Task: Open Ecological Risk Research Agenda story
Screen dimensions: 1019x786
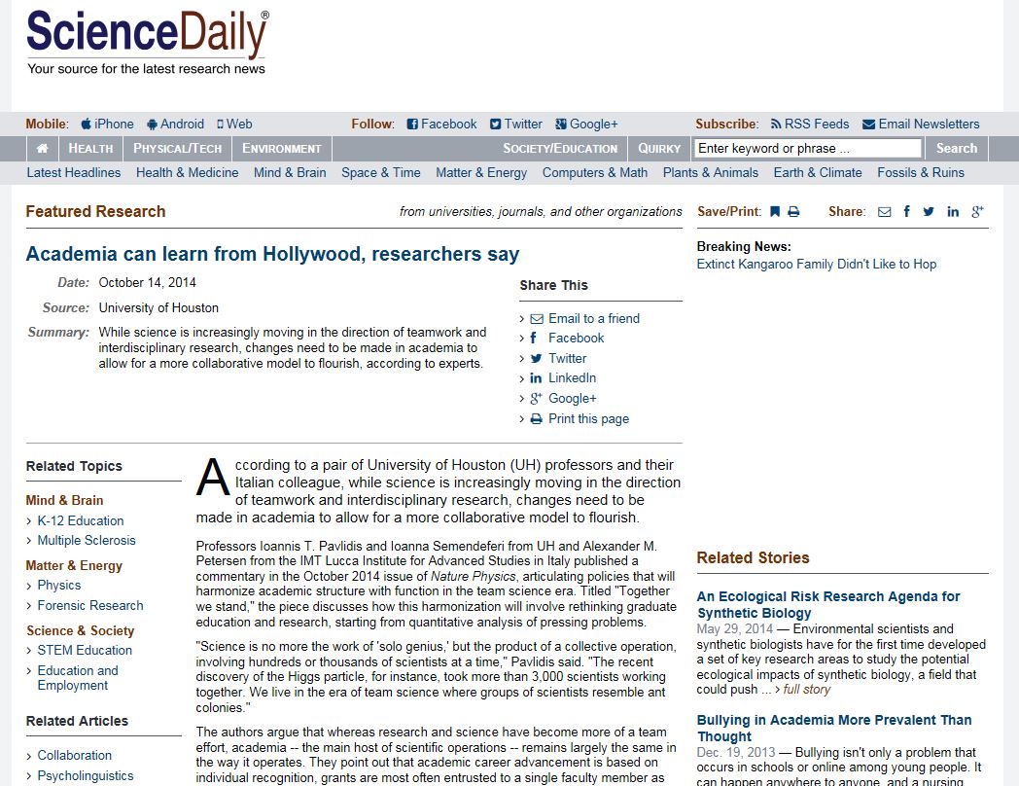Action: (828, 605)
